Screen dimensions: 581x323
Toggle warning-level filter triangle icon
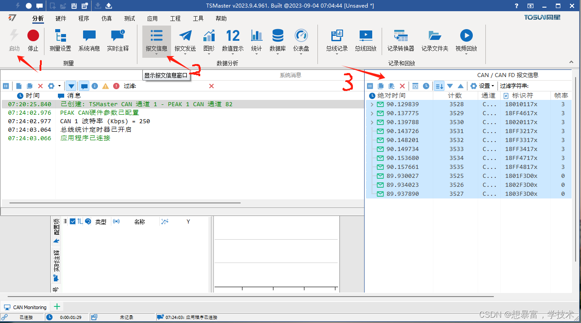106,86
